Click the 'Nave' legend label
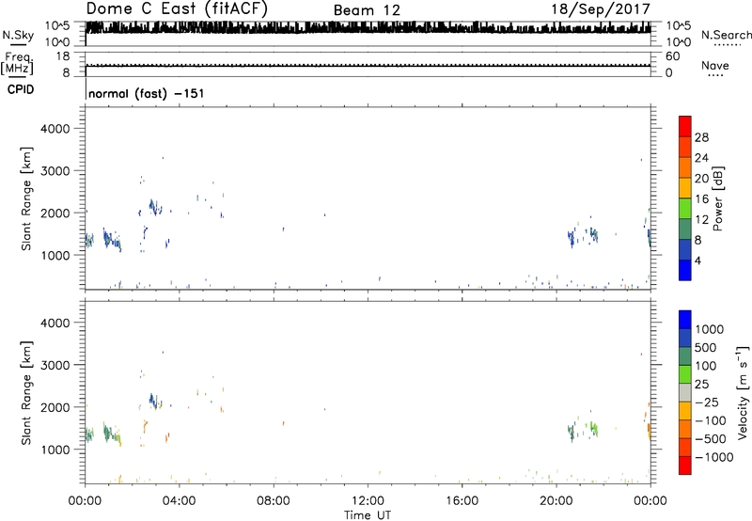Viewport: 752px width, 521px height. [715, 66]
